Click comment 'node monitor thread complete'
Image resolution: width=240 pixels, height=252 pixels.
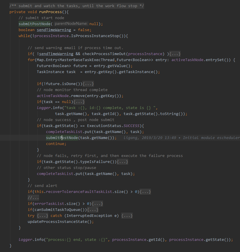[72, 90]
